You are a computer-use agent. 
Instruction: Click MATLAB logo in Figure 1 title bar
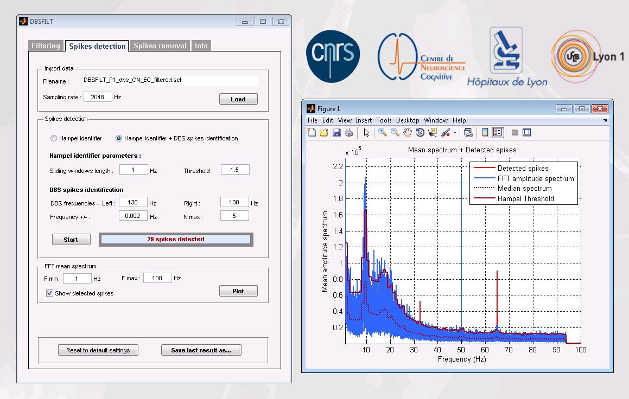tap(311, 108)
